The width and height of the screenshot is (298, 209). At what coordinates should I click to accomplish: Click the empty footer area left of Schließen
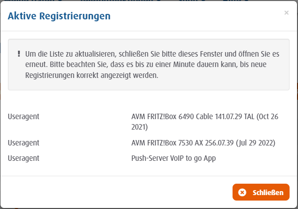[x=114, y=192]
